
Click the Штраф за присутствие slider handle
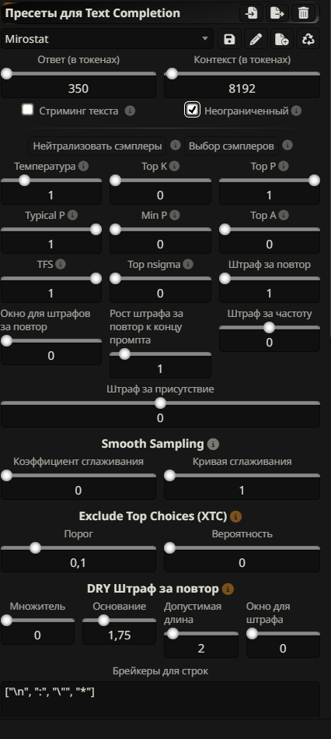[x=160, y=403]
